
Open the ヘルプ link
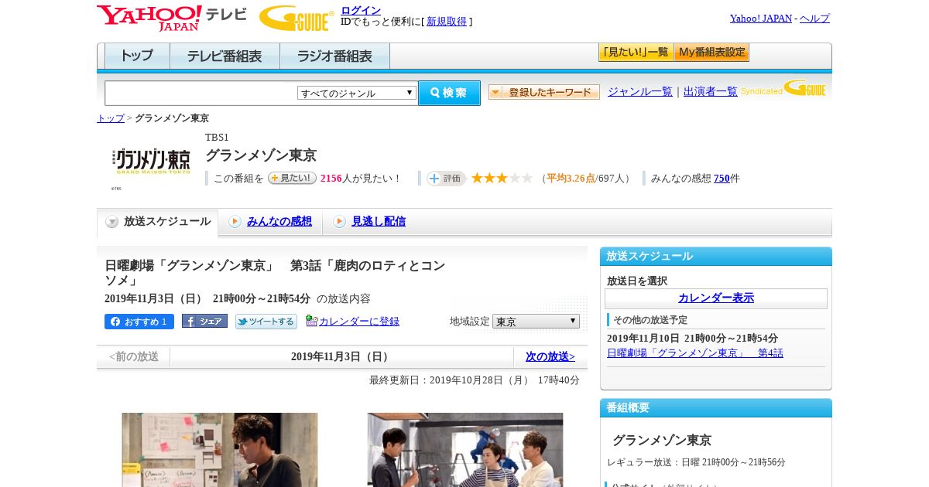814,19
